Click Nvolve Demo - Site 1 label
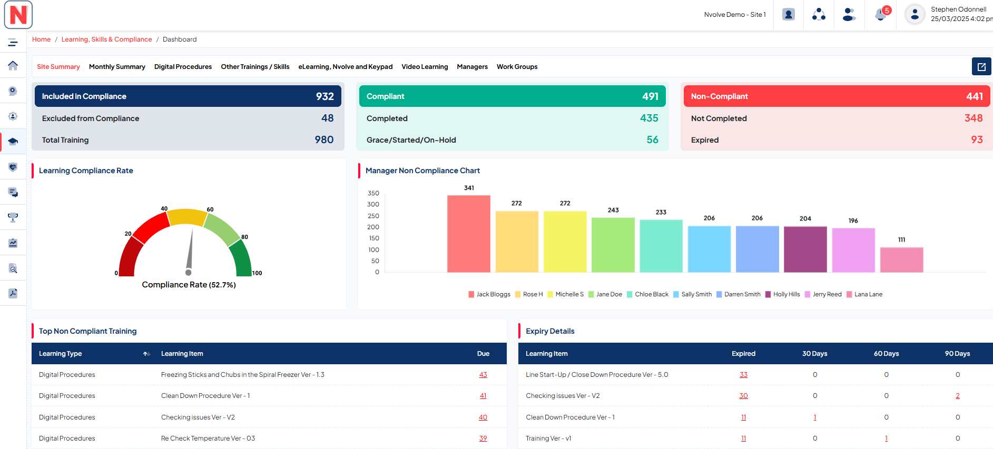The image size is (993, 449). click(735, 15)
